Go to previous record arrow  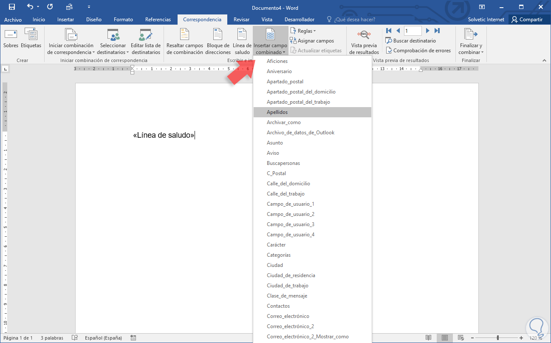tap(398, 31)
